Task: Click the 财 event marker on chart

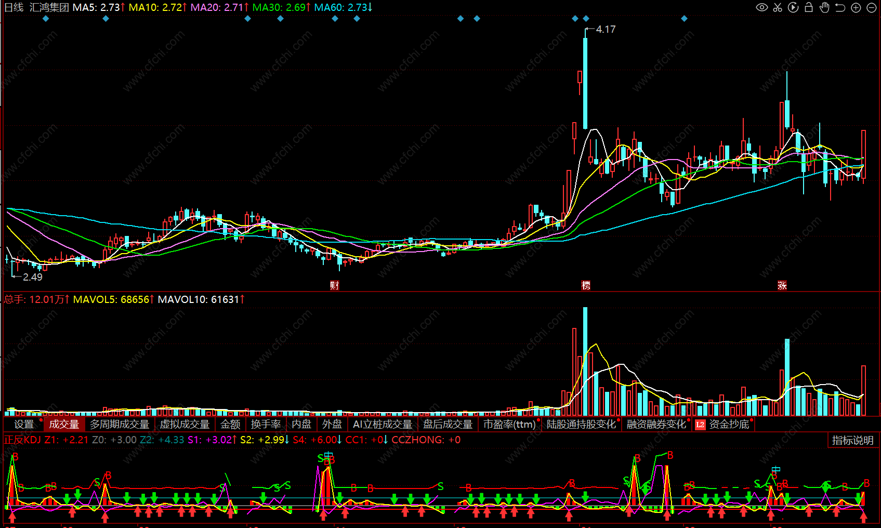Action: (335, 285)
